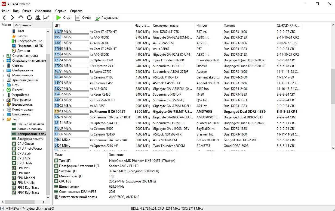Image resolution: width=335 pixels, height=211 pixels.
Task: Click the Back navigation arrow
Action: click(4, 18)
